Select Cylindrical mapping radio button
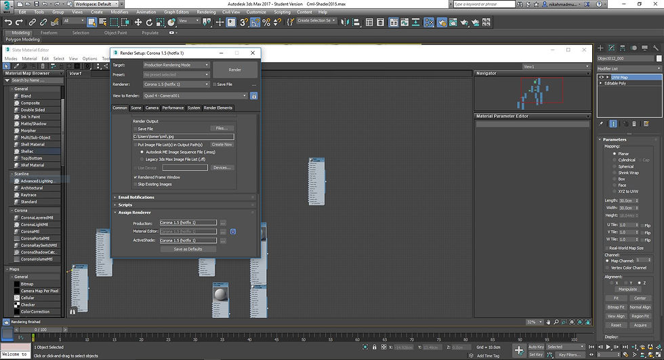Screen dimensions: 664x360 tap(615, 160)
